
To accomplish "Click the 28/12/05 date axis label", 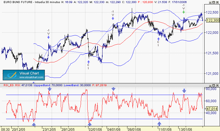I will click(68, 129).
